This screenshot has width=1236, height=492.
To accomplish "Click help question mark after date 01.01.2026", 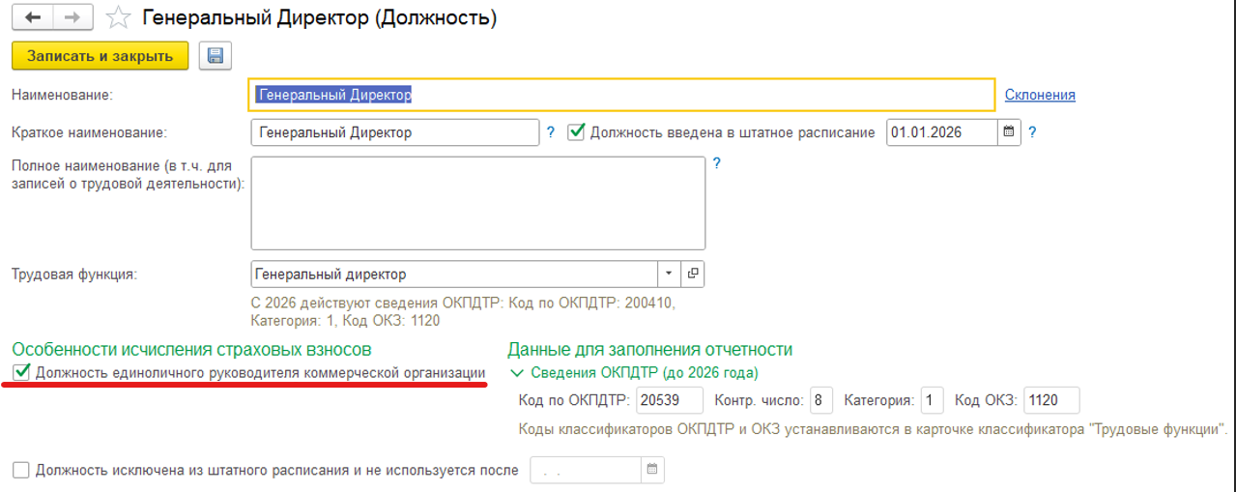I will click(1032, 132).
